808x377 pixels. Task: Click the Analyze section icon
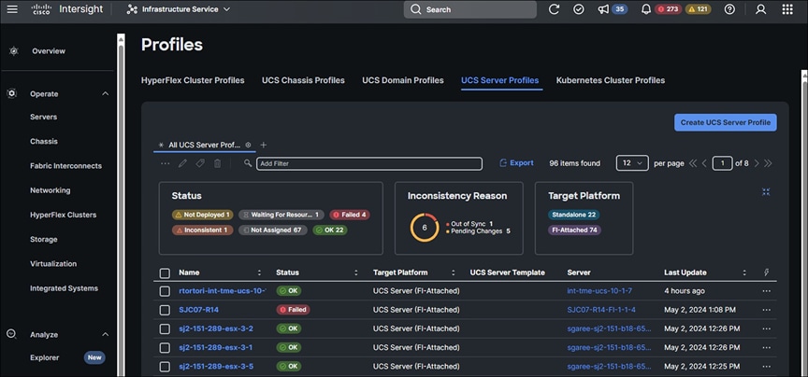click(11, 334)
